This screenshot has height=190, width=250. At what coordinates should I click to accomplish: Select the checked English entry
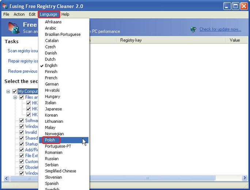64,65
